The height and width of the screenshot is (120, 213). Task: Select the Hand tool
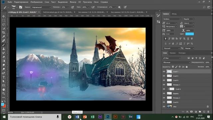point(4,89)
